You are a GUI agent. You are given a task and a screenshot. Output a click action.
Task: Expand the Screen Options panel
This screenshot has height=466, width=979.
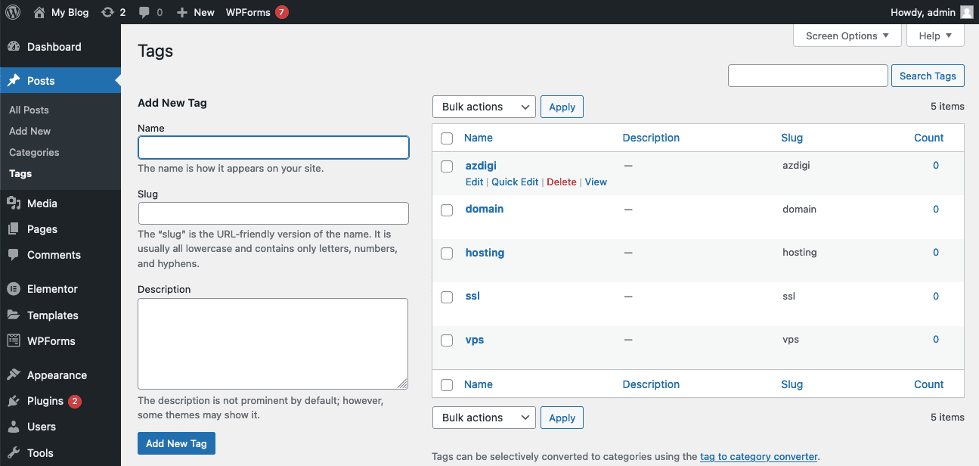pyautogui.click(x=847, y=36)
